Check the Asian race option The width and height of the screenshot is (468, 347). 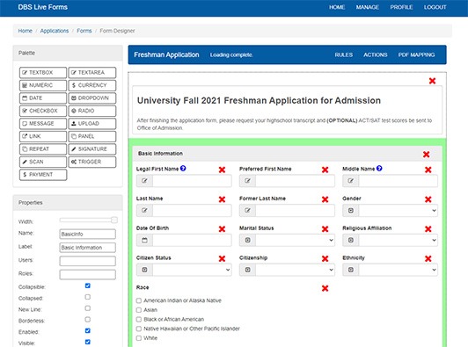139,310
